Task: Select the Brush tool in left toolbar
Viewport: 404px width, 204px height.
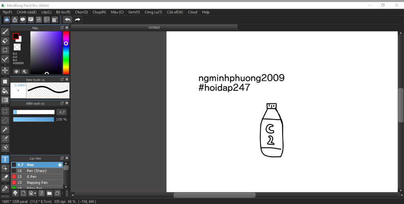Action: point(5,32)
